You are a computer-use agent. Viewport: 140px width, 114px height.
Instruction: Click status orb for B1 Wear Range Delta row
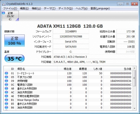click(x=6, y=100)
